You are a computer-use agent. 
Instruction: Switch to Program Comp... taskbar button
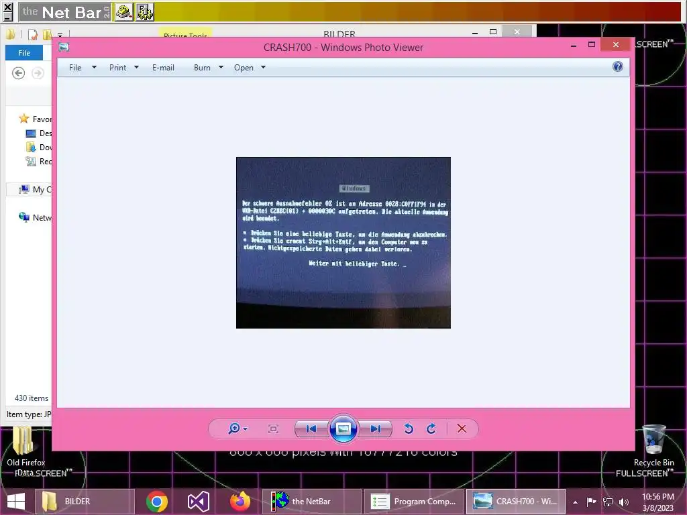(413, 502)
